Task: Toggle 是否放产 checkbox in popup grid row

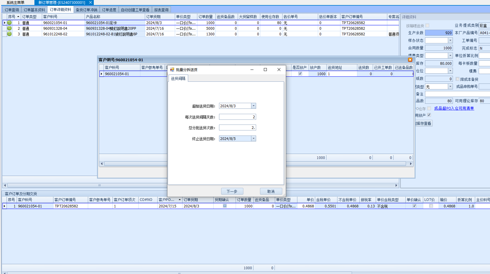Action: click(300, 74)
